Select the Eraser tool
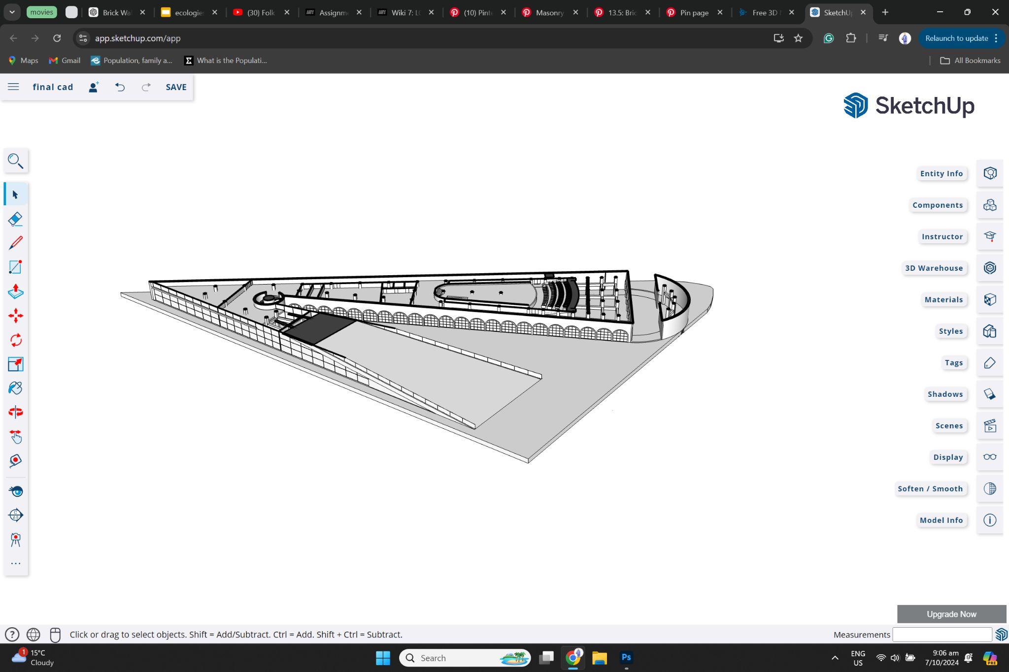Viewport: 1009px width, 672px height. tap(15, 219)
